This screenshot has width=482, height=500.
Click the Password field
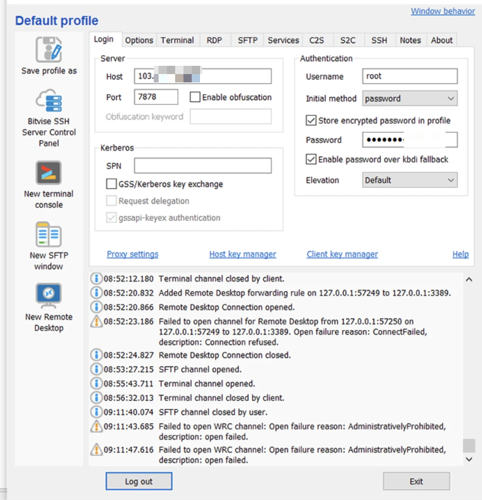coord(410,140)
